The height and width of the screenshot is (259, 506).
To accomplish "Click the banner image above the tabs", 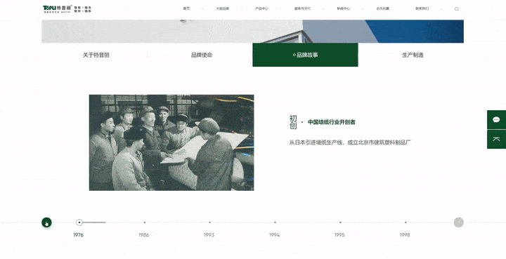I will [x=253, y=32].
